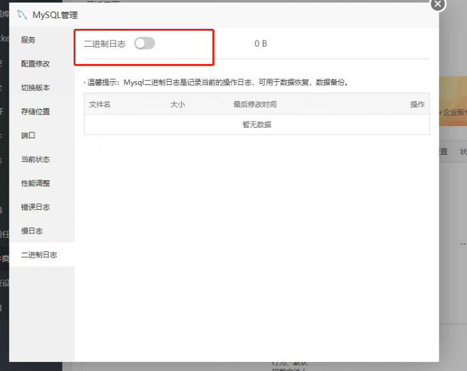This screenshot has height=371, width=467.
Task: Click the MySQL管理 dialog title text
Action: [x=55, y=15]
